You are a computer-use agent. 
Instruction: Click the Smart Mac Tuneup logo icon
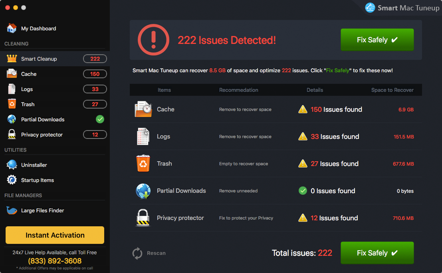click(370, 8)
